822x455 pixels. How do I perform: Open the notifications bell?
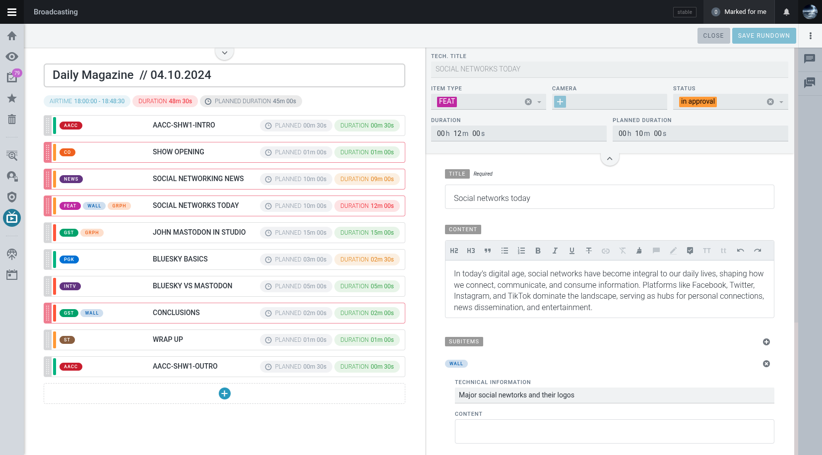tap(786, 12)
